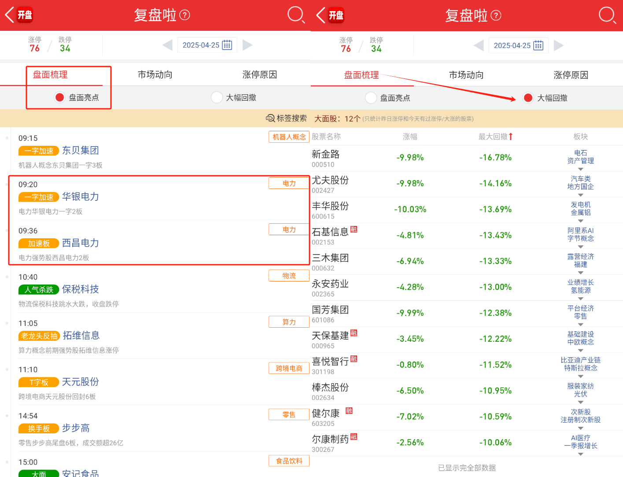The image size is (623, 477).
Task: Tap the back arrow in left panel
Action: coord(9,15)
